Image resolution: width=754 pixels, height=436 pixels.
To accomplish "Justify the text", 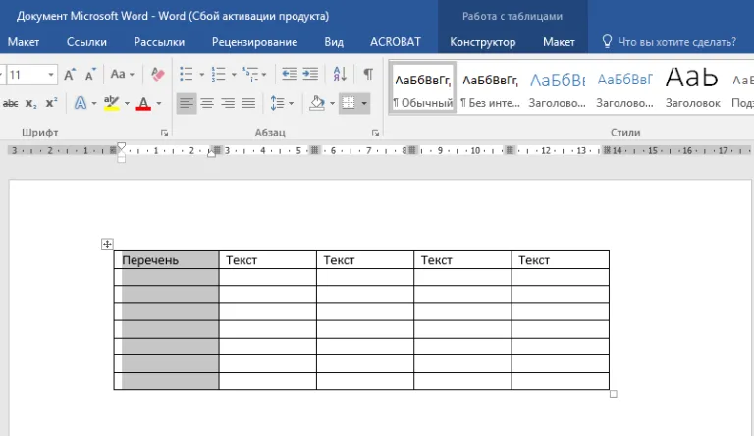I will [248, 103].
